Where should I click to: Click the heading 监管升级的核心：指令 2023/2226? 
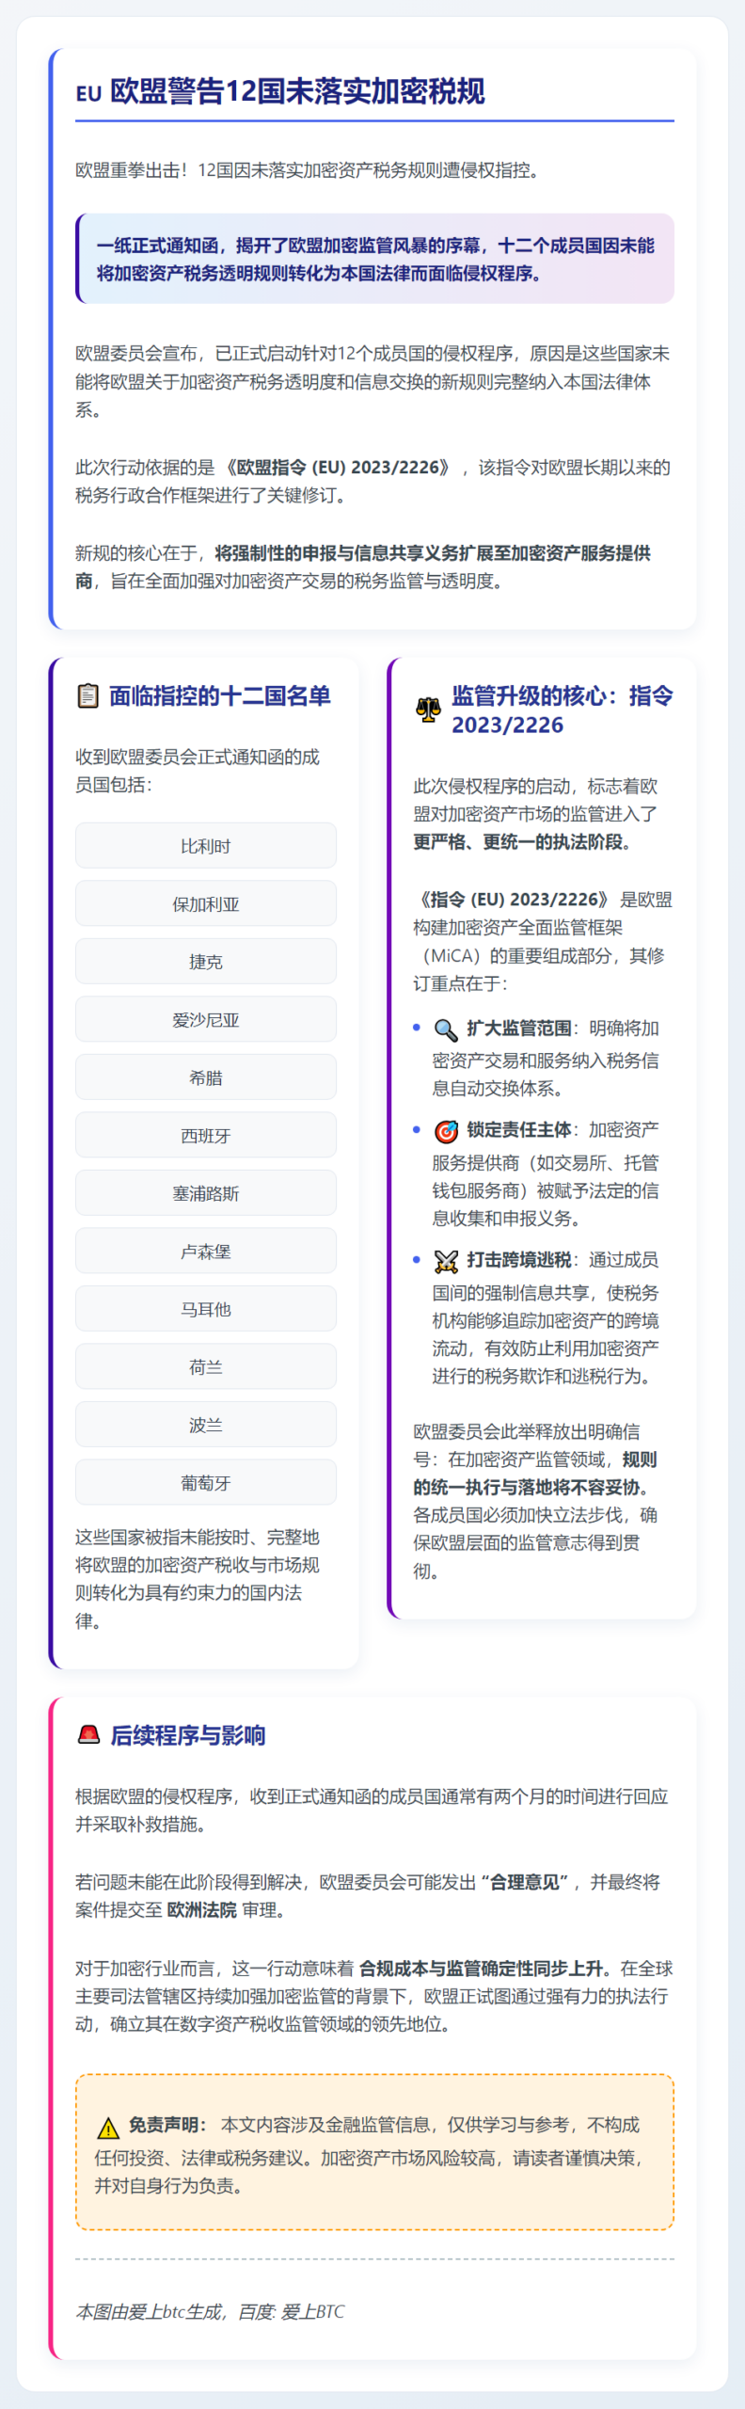(562, 710)
